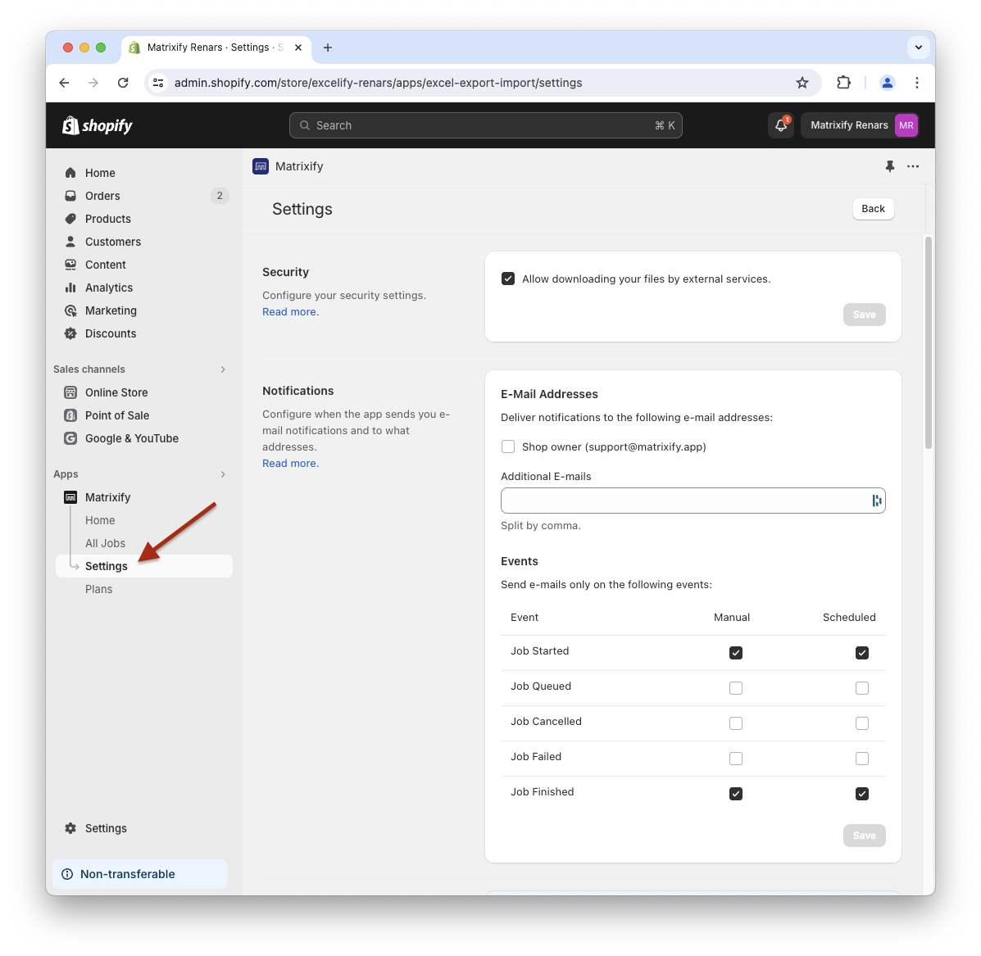
Task: Open the browser tab list dropdown
Action: (918, 48)
